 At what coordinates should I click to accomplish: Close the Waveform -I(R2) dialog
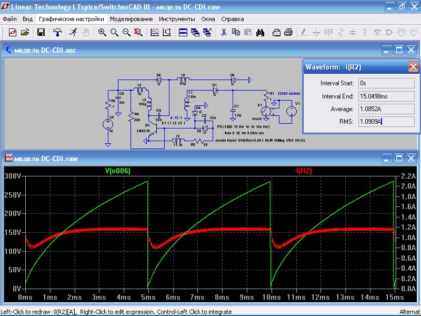click(x=413, y=67)
